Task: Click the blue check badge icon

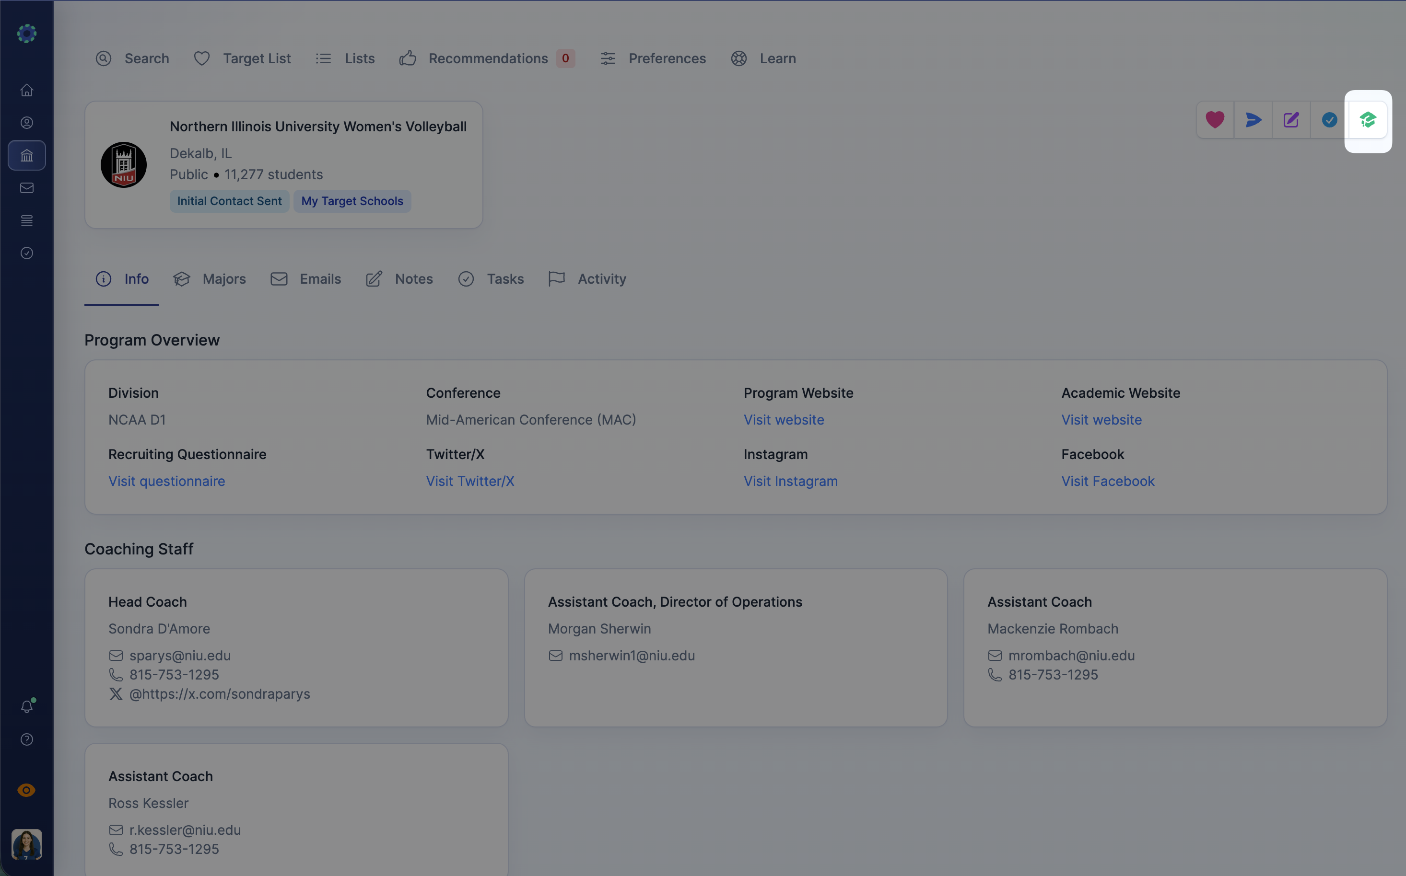Action: point(1329,120)
